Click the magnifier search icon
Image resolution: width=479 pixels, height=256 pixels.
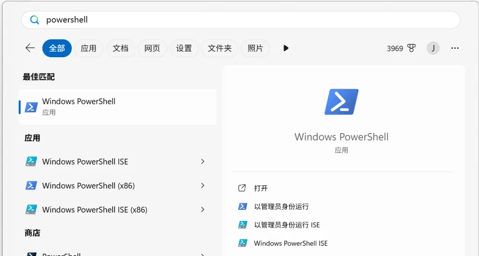pyautogui.click(x=34, y=20)
